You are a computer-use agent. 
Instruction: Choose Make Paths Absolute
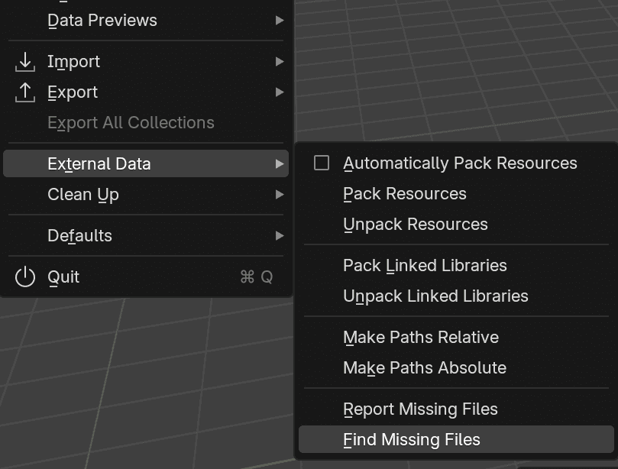coord(456,367)
